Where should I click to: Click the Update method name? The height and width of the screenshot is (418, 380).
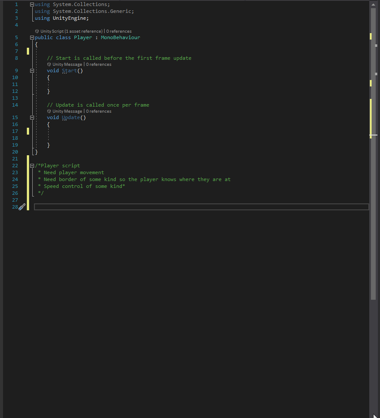point(71,117)
